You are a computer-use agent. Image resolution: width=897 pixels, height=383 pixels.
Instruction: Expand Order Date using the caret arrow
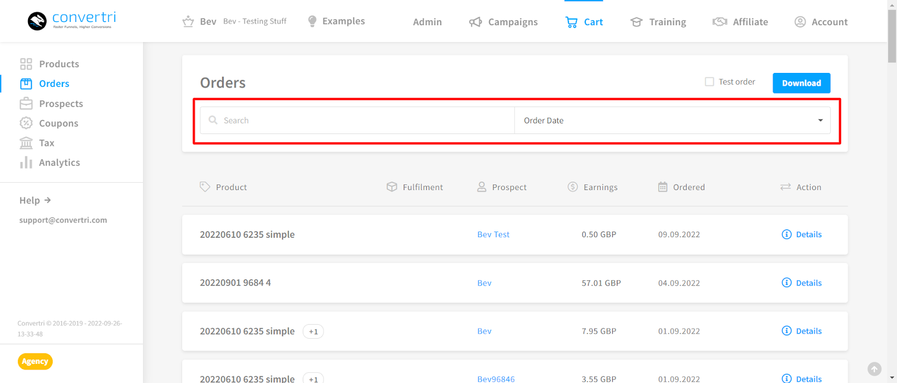click(820, 121)
